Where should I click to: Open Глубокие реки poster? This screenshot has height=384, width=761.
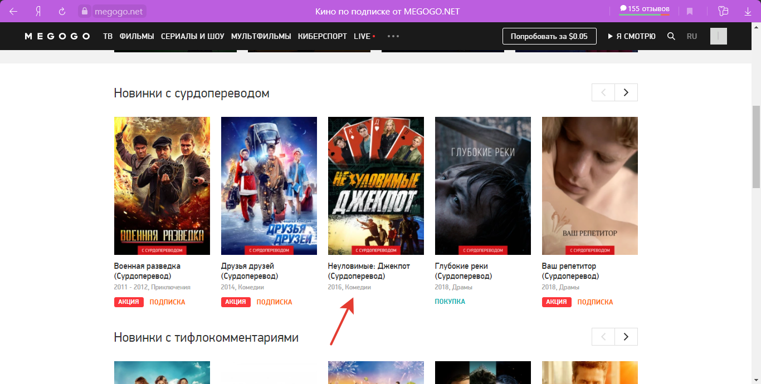483,186
